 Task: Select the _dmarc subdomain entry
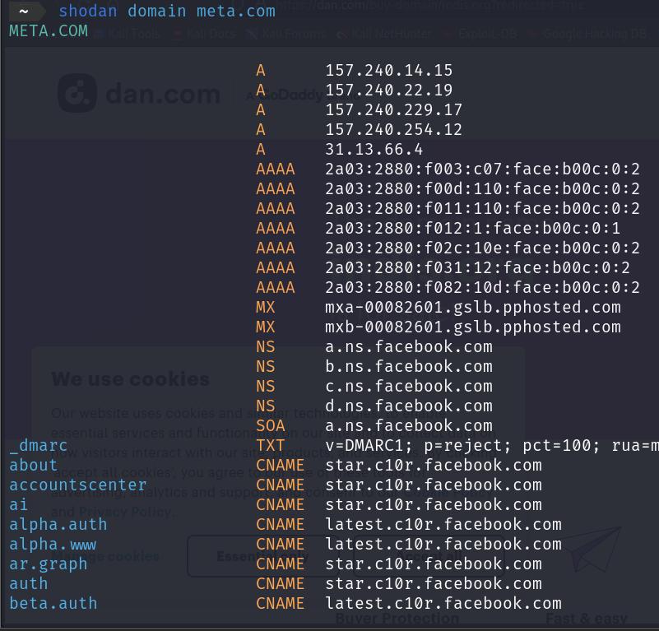38,446
